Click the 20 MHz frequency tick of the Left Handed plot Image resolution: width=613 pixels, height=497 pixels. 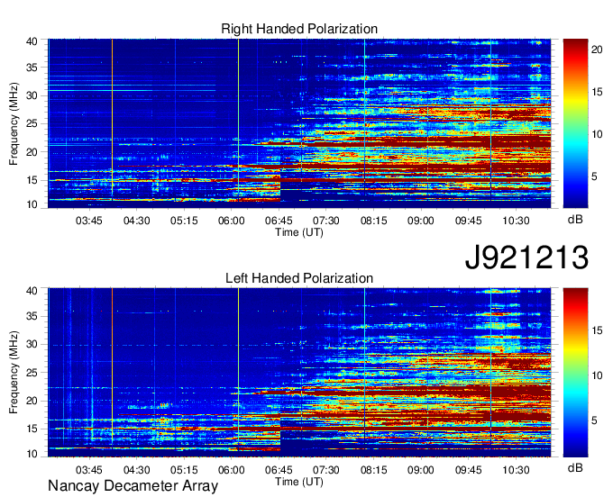click(x=32, y=401)
